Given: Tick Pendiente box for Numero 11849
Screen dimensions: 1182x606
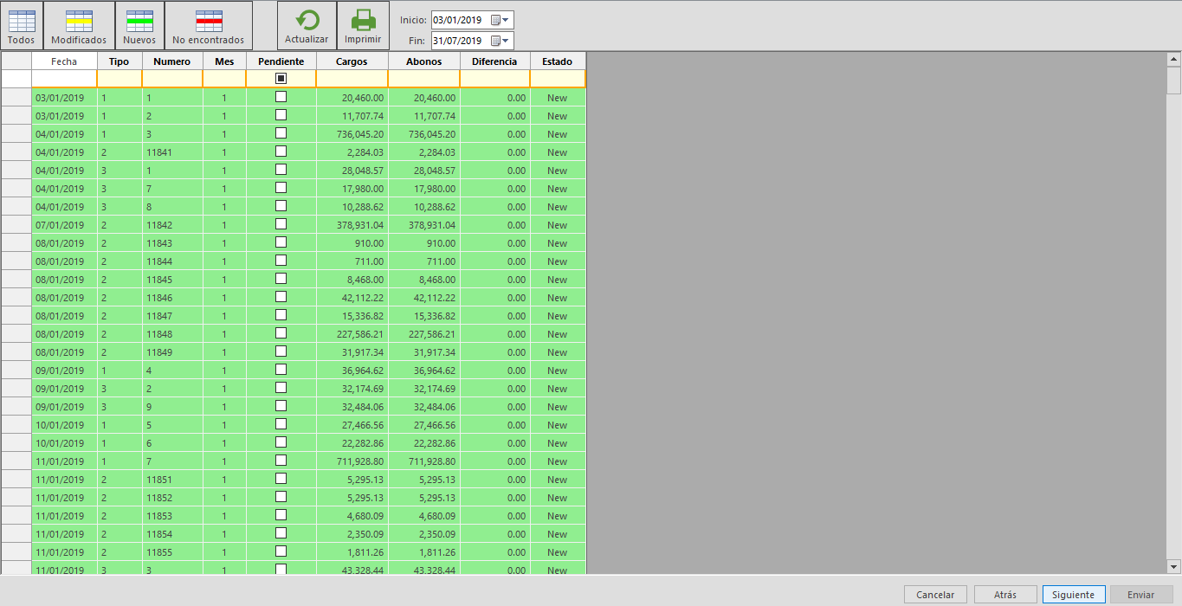Looking at the screenshot, I should 281,351.
